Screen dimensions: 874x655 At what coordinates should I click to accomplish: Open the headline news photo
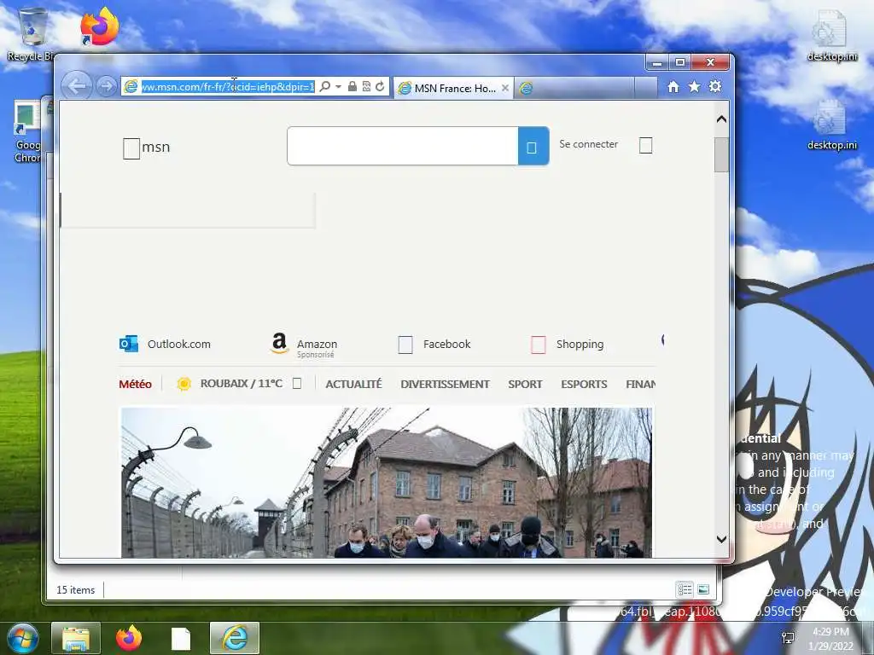pos(387,483)
